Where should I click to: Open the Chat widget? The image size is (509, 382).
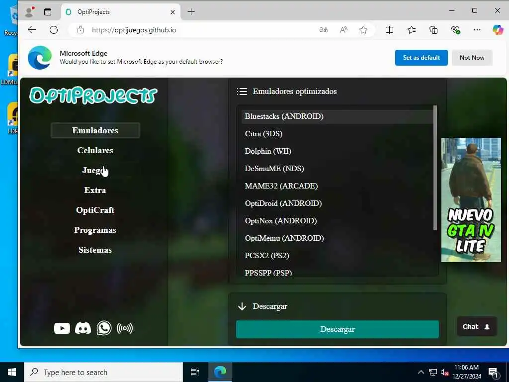[x=477, y=326]
